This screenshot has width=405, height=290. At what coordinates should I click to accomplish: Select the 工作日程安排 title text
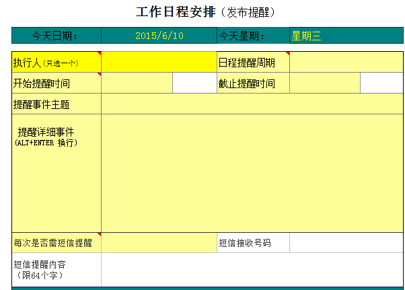(x=178, y=12)
